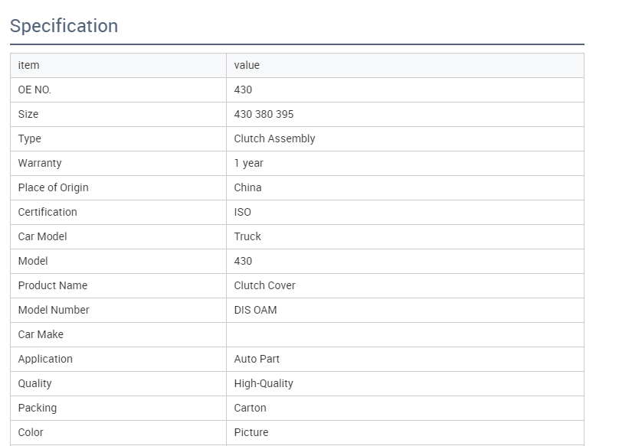The height and width of the screenshot is (446, 642).
Task: Click the Certification 'ISO' value
Action: (243, 212)
